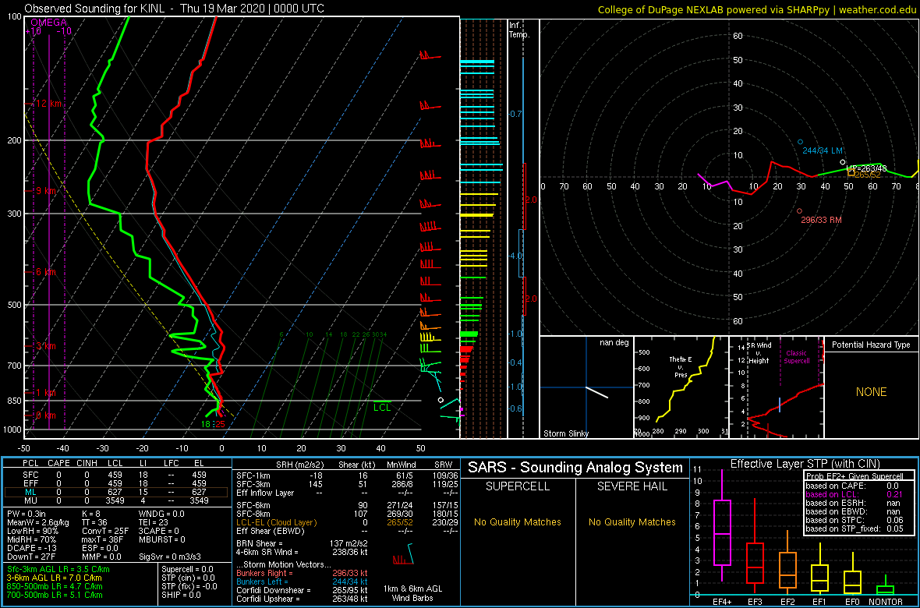This screenshot has width=920, height=608.
Task: Click '700-500mb LR = 5.1 C/km'
Action: (x=54, y=595)
